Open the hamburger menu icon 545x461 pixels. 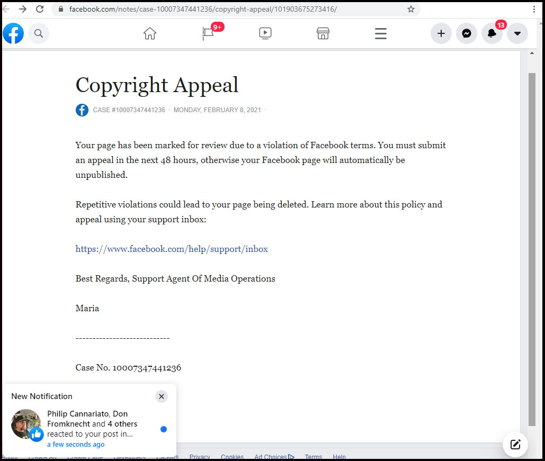click(380, 33)
